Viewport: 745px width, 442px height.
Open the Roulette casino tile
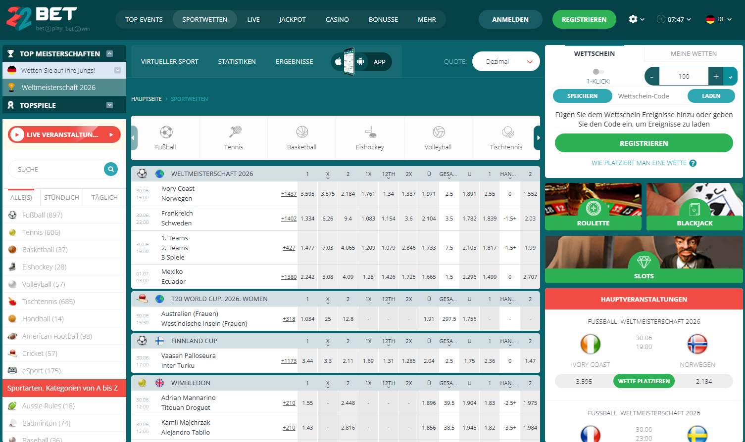coord(593,207)
